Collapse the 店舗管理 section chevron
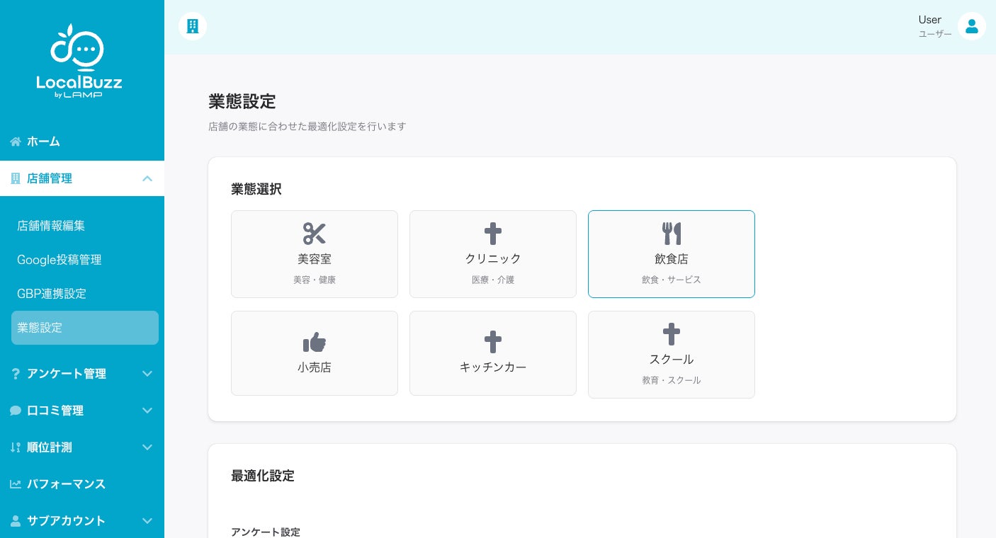The width and height of the screenshot is (996, 538). pos(147,178)
